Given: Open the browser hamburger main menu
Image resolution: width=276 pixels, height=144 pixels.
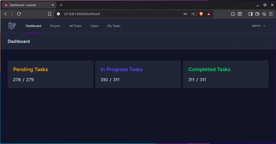Looking at the screenshot, I should tap(271, 14).
